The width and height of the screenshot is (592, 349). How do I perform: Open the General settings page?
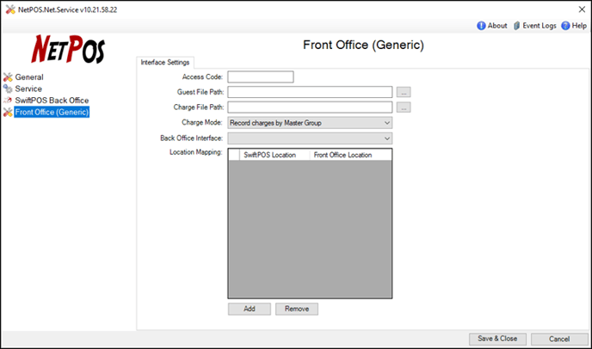(29, 77)
